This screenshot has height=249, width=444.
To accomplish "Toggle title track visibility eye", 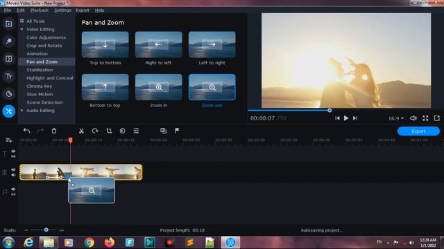I will click(13, 151).
